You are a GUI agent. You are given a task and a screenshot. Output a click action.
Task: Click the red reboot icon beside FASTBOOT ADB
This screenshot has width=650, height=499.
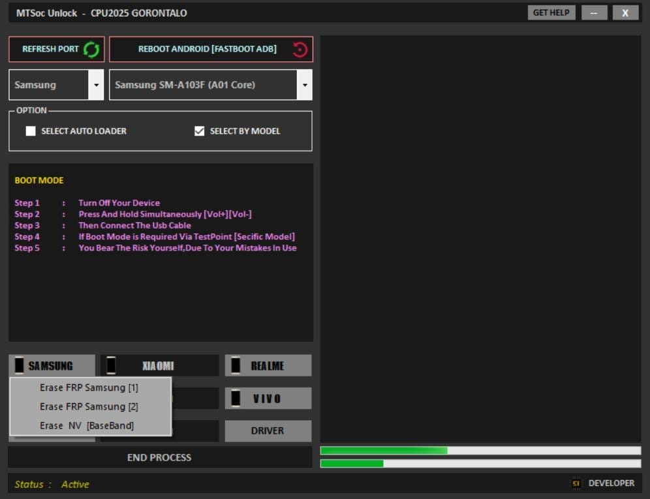click(x=300, y=49)
